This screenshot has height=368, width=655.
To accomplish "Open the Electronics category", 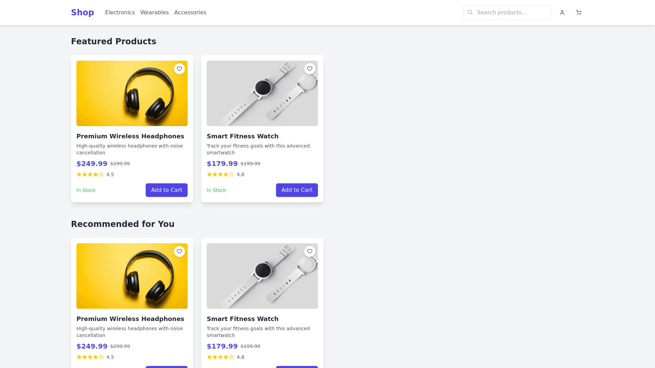I will pyautogui.click(x=120, y=13).
